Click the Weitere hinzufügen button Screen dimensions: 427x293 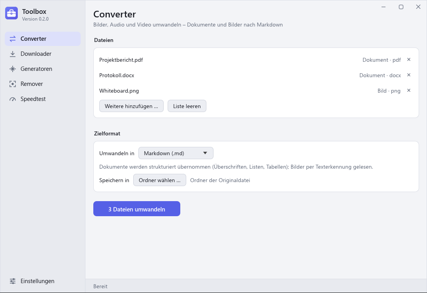click(x=131, y=106)
